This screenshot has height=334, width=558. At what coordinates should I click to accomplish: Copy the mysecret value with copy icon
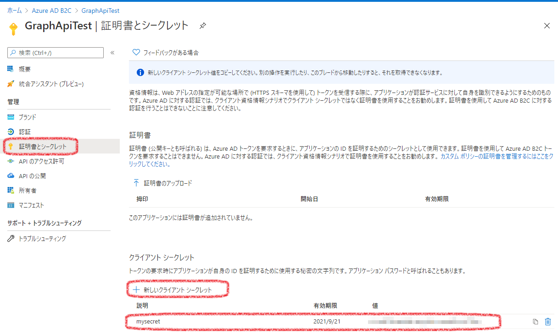(535, 322)
